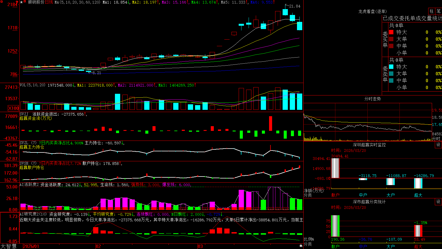
Task: Click the 超大 category label in 深圳超赢实时监控
Action: [x=418, y=195]
